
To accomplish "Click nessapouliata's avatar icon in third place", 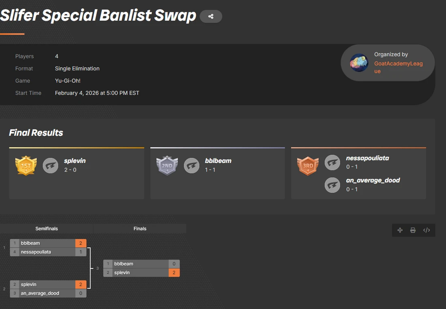I will [332, 163].
